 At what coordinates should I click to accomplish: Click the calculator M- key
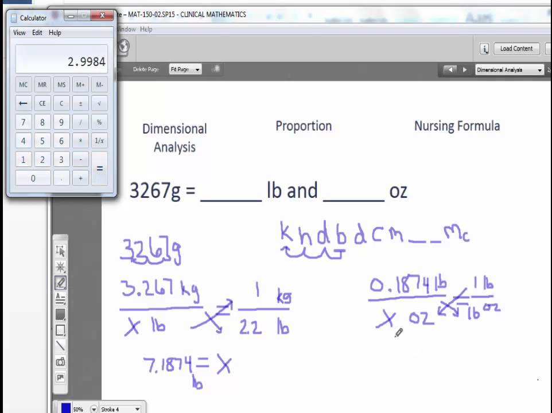[x=99, y=85]
